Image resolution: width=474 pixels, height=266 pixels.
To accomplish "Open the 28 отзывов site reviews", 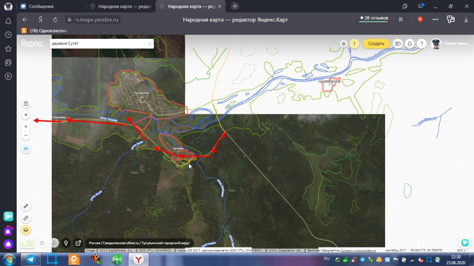I will point(374,18).
